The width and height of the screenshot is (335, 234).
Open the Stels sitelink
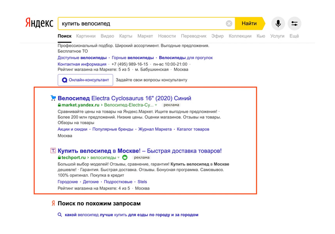(142, 182)
